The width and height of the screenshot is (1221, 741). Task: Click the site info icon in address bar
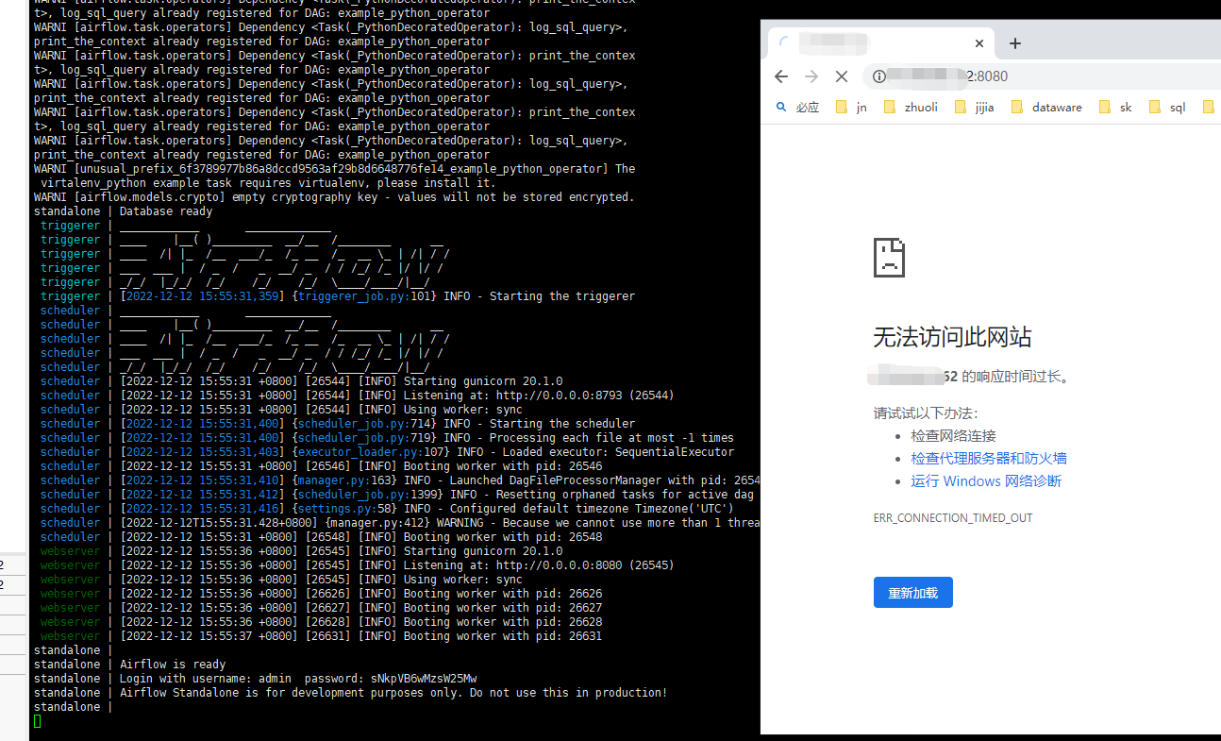coord(879,76)
